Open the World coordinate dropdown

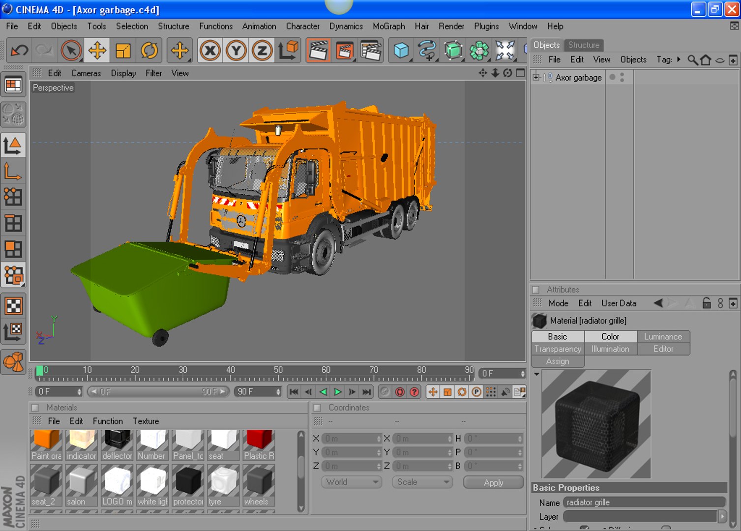click(x=352, y=482)
